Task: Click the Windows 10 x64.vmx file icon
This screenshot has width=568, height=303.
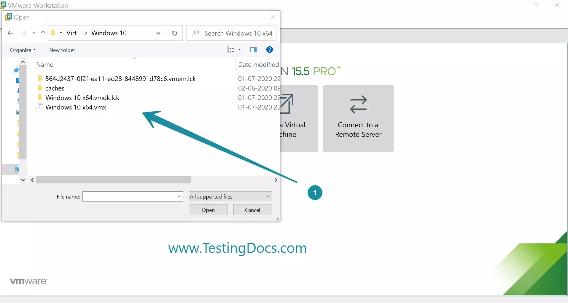Action: (40, 107)
